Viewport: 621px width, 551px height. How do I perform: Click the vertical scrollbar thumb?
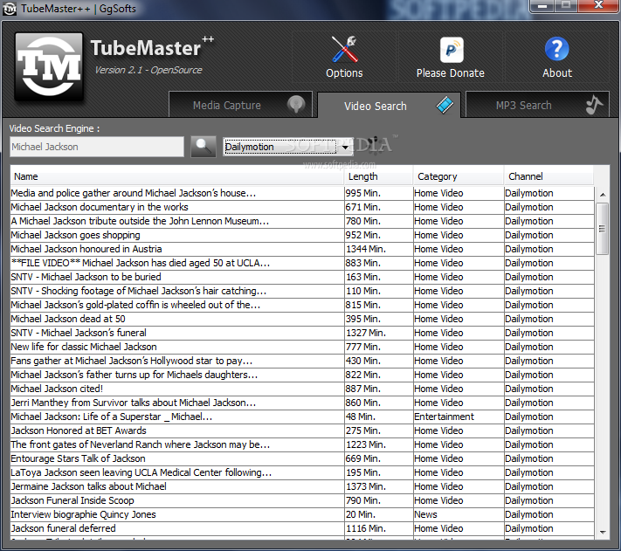coord(603,229)
